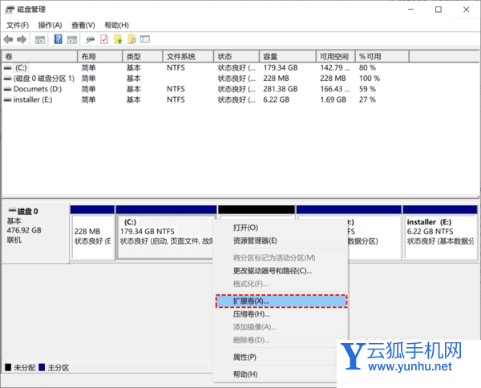Sort by the 文件系统 column header
481x388 pixels.
(188, 56)
